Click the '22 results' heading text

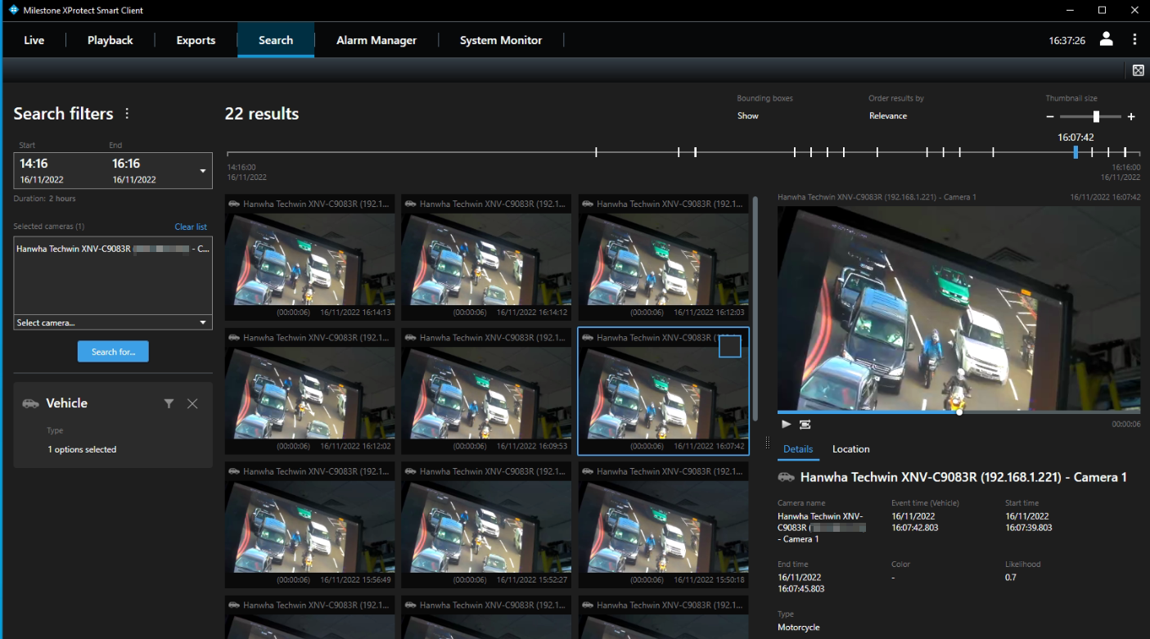click(262, 114)
